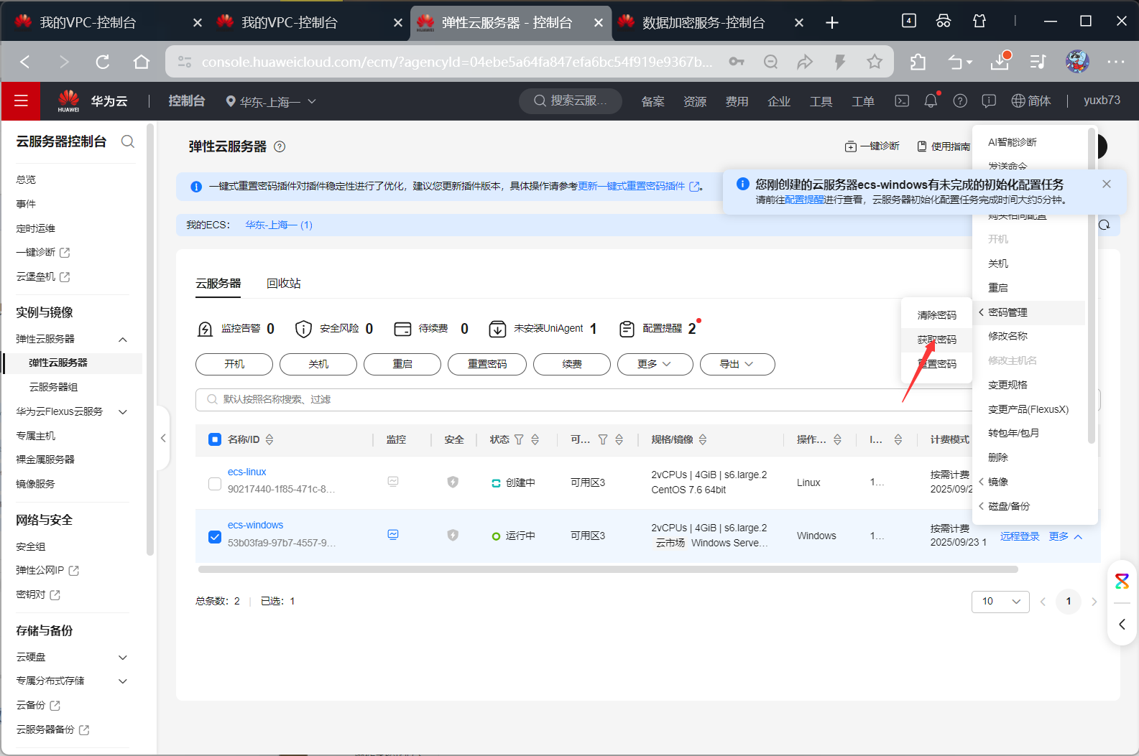This screenshot has width=1139, height=756.
Task: Open the help question mark in top bar
Action: pyautogui.click(x=960, y=101)
